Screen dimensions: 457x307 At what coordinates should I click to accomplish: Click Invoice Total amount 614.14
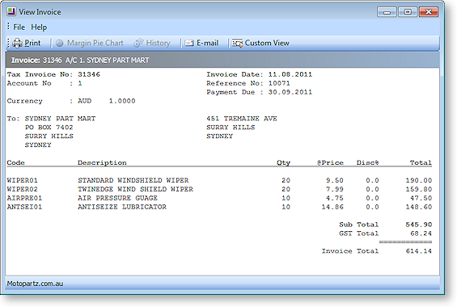pos(418,251)
